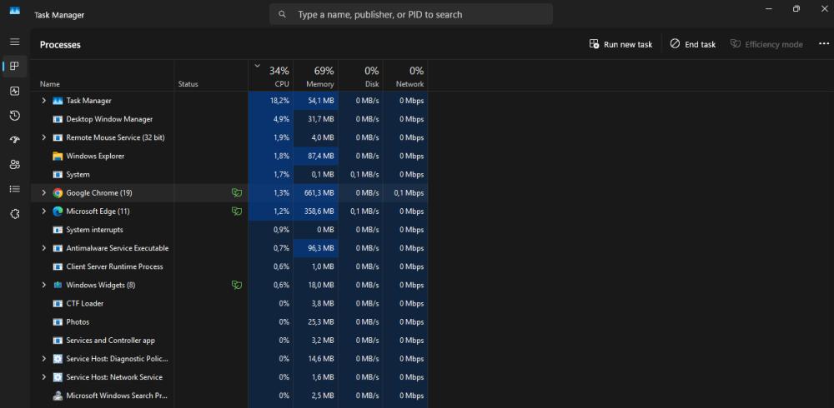Click the Task Manager process row icon
Screen dimensions: 834x408
click(58, 101)
